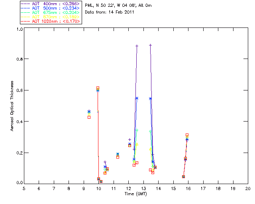
Task: Click the x-axis title 'Time (GMT)'
Action: (x=135, y=194)
